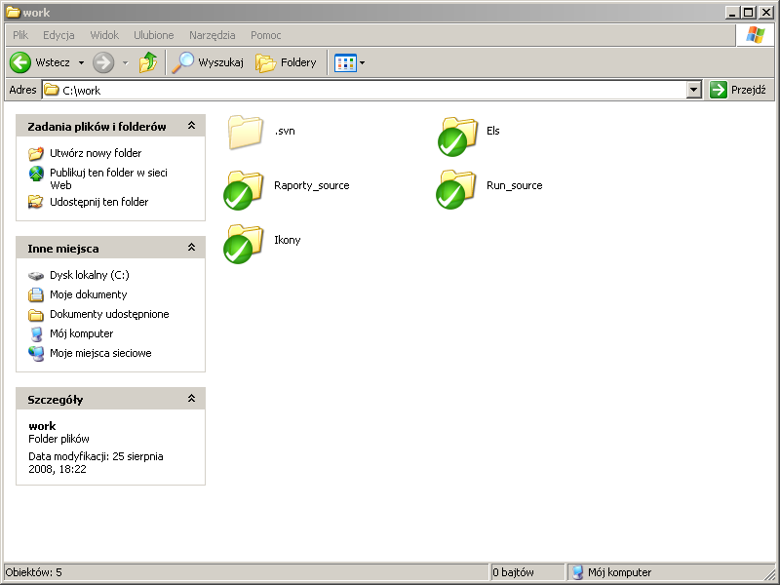Click the Udostępnij ten folder icon
Viewport: 780px width, 585px height.
36,202
